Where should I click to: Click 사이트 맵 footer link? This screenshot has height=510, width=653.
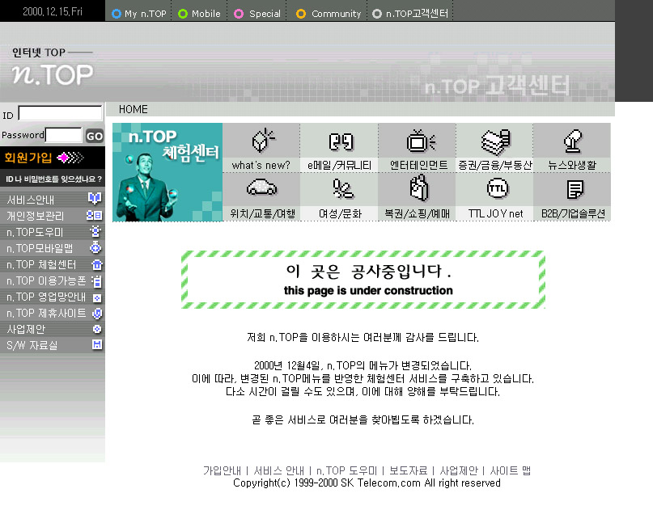tap(511, 470)
